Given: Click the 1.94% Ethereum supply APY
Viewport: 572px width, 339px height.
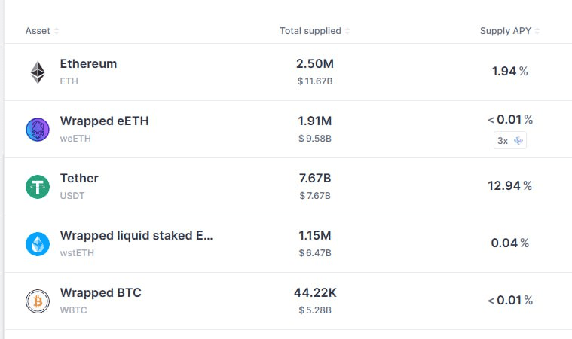Looking at the screenshot, I should click(510, 71).
